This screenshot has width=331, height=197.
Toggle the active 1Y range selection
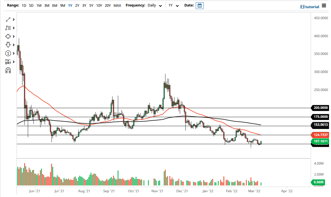point(70,5)
